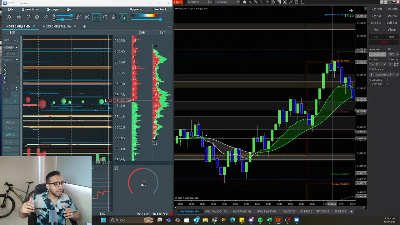400x225 pixels.
Task: Click the SVP column header
Action: 162,32
